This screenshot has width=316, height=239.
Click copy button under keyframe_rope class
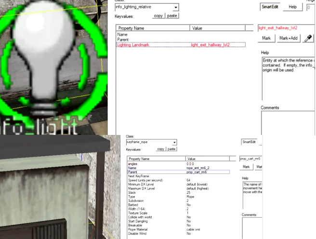click(160, 149)
